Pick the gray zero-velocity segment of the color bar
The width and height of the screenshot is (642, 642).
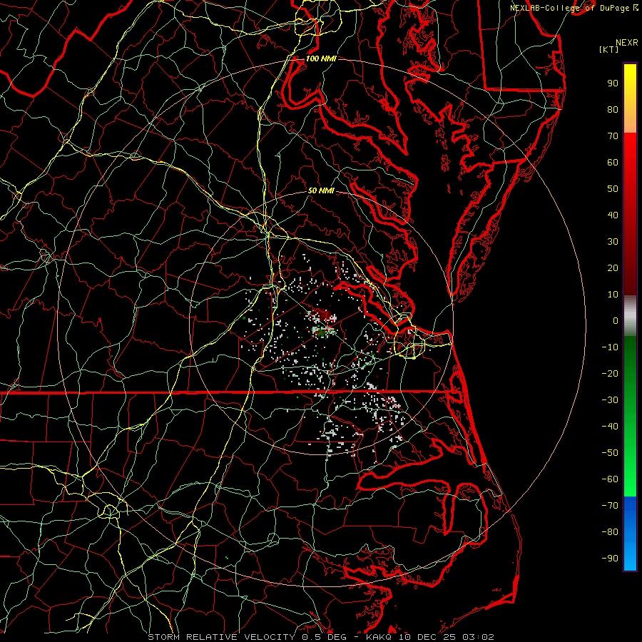[x=630, y=316]
